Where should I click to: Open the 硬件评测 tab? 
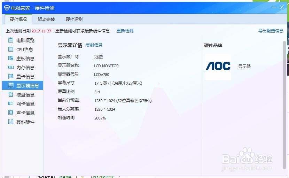click(x=74, y=20)
